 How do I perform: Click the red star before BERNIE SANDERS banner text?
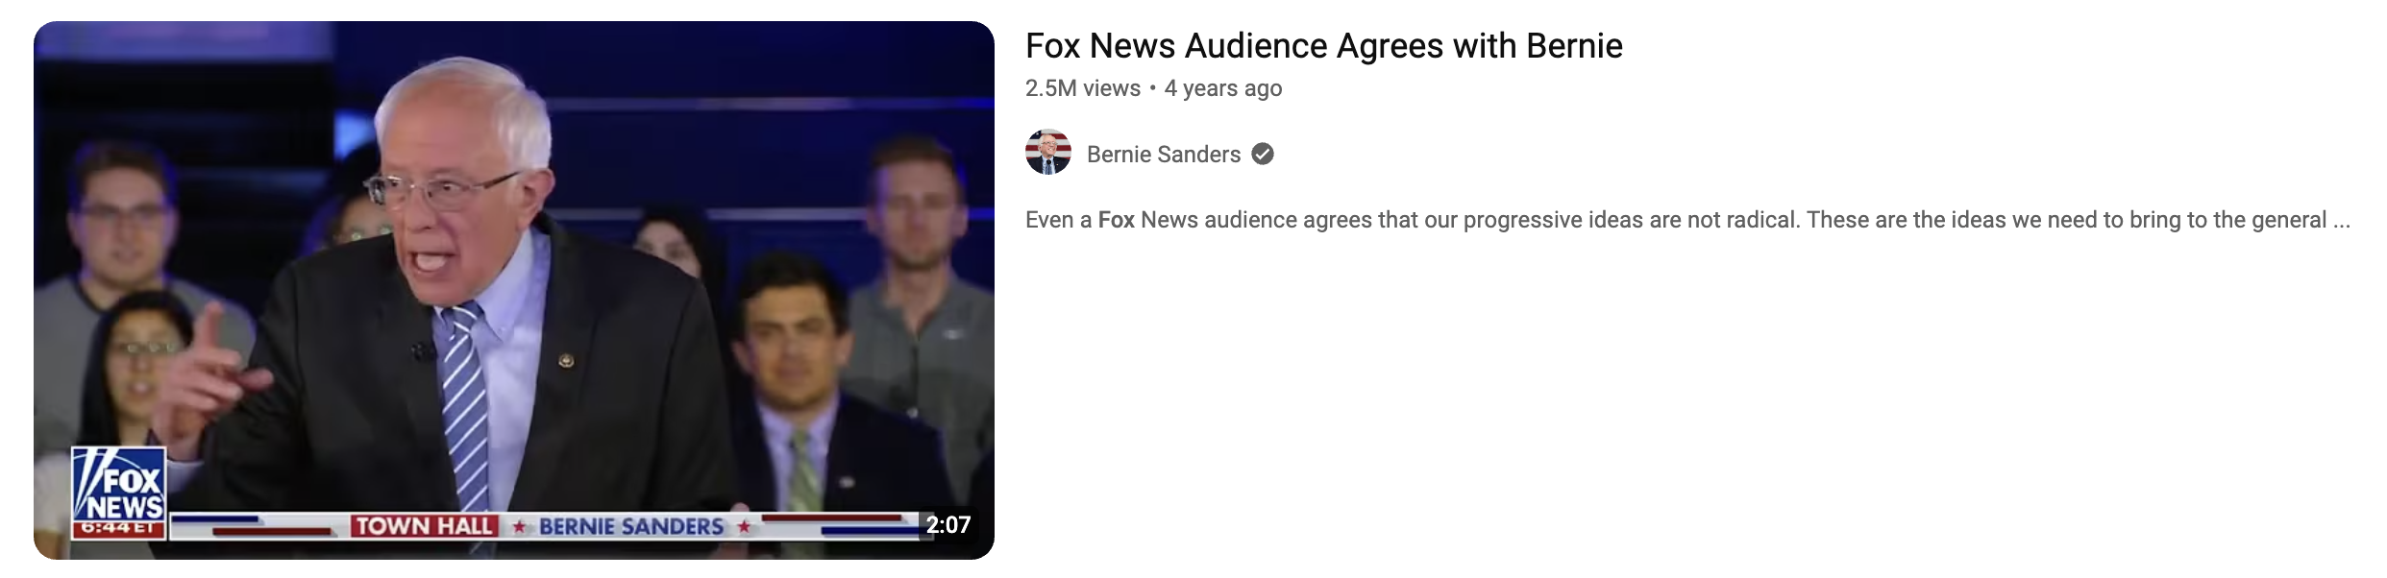(x=519, y=526)
